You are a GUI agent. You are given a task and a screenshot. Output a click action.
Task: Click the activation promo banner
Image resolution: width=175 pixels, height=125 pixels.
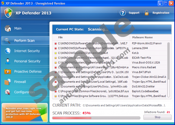coord(24,112)
